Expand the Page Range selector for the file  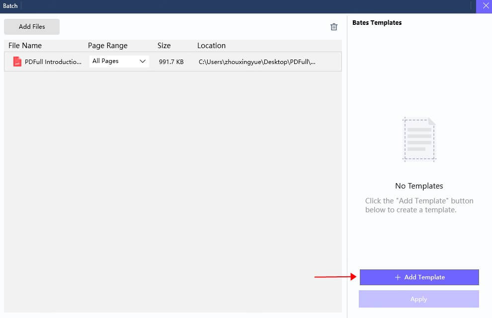coord(118,61)
